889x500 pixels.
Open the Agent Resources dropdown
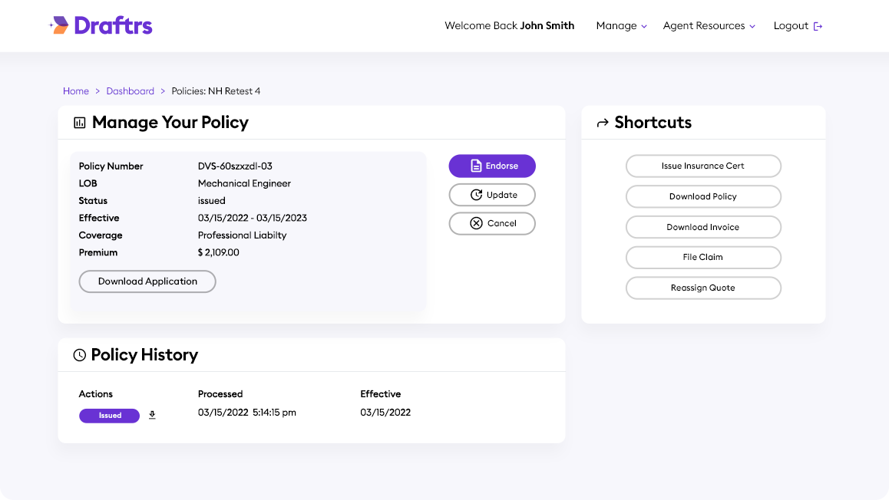(x=709, y=26)
